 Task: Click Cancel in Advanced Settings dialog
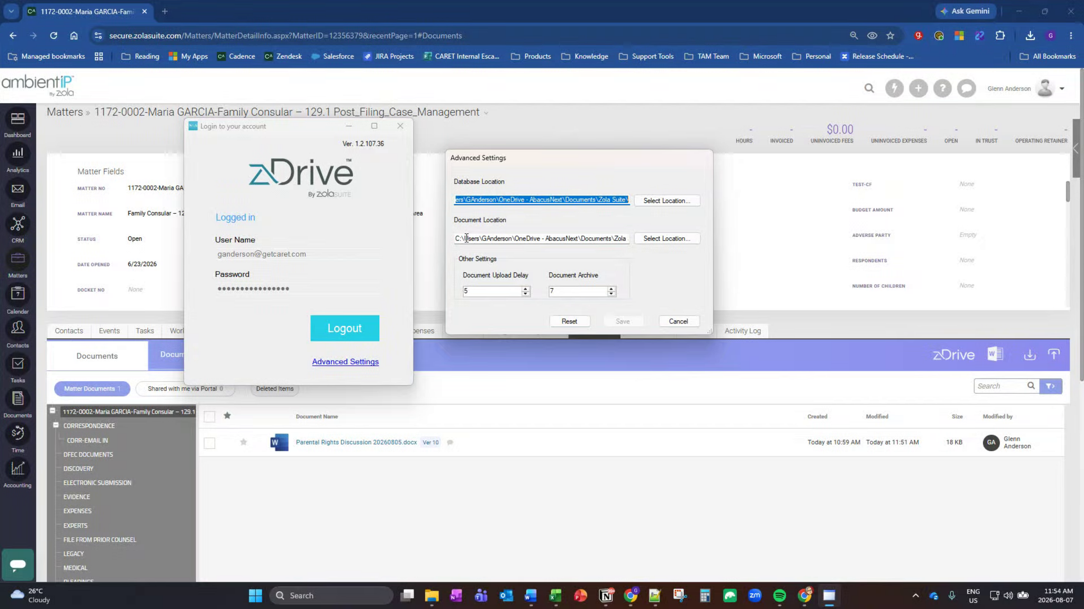pyautogui.click(x=678, y=321)
